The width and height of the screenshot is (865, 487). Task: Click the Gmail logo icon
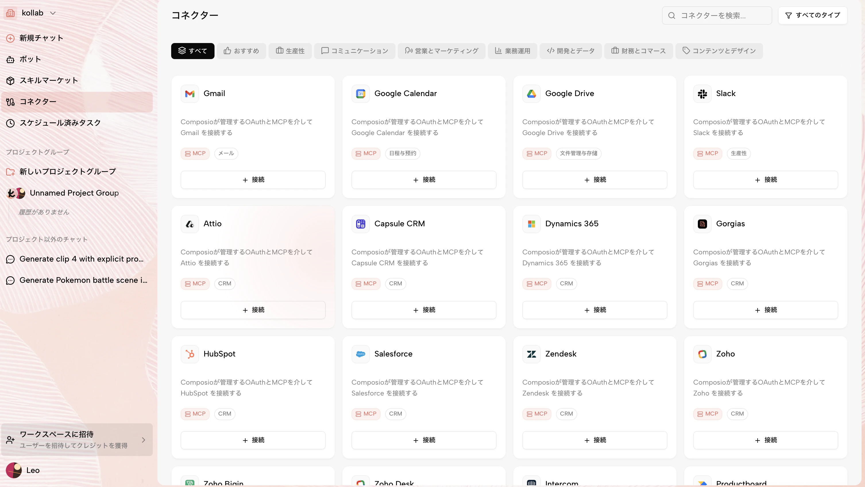point(190,93)
